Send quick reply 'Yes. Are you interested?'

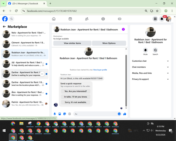click(x=76, y=91)
